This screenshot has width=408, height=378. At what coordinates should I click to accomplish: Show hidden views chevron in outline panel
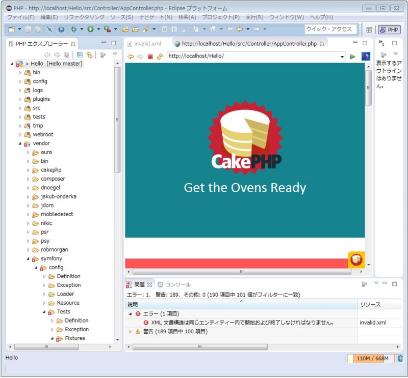(381, 43)
